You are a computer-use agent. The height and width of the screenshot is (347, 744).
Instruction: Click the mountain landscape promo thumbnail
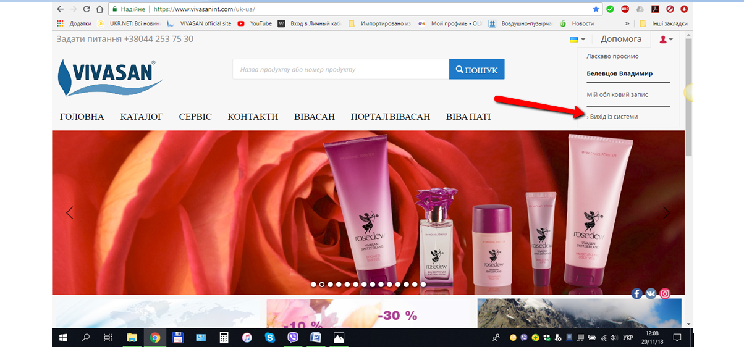[x=580, y=314]
